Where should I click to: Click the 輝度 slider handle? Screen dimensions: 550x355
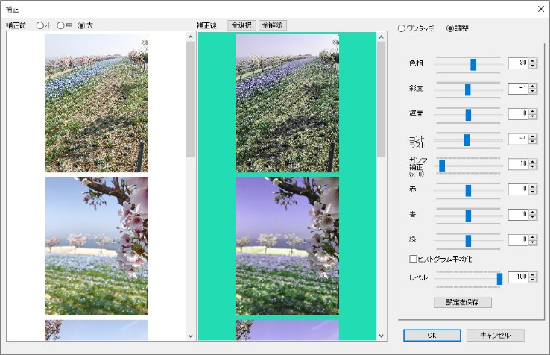468,115
